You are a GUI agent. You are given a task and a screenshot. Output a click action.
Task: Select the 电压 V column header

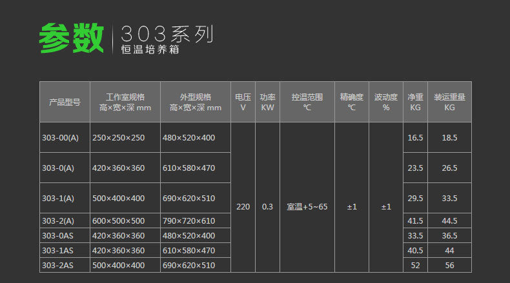click(243, 102)
